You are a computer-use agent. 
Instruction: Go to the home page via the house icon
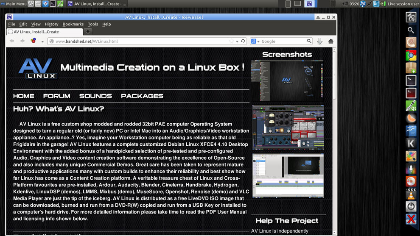pos(331,41)
